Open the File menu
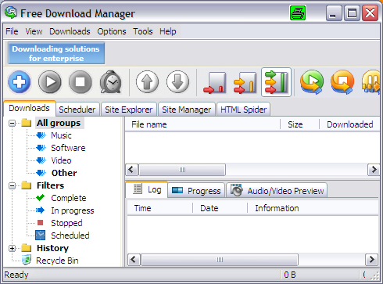This screenshot has height=284, width=383. pyautogui.click(x=12, y=31)
